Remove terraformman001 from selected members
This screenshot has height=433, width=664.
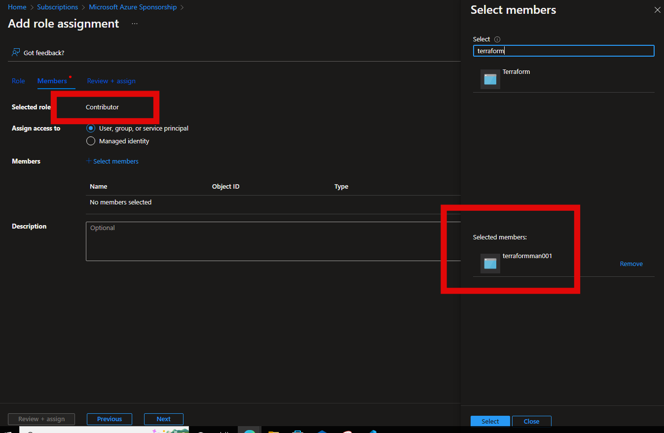tap(631, 264)
